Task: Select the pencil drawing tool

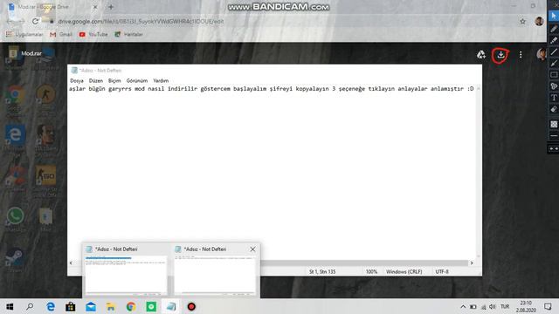Action: point(554,29)
